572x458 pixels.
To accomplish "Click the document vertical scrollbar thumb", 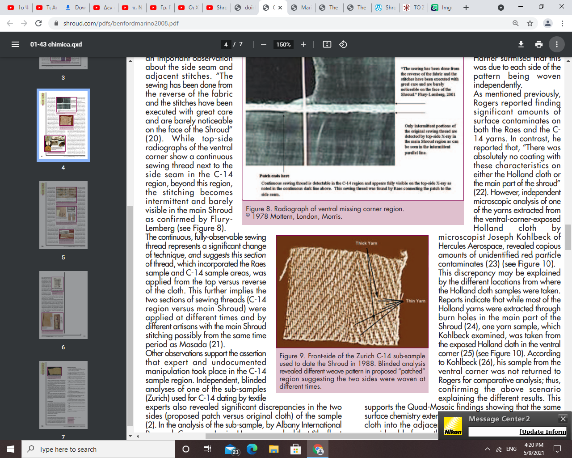I will point(568,237).
